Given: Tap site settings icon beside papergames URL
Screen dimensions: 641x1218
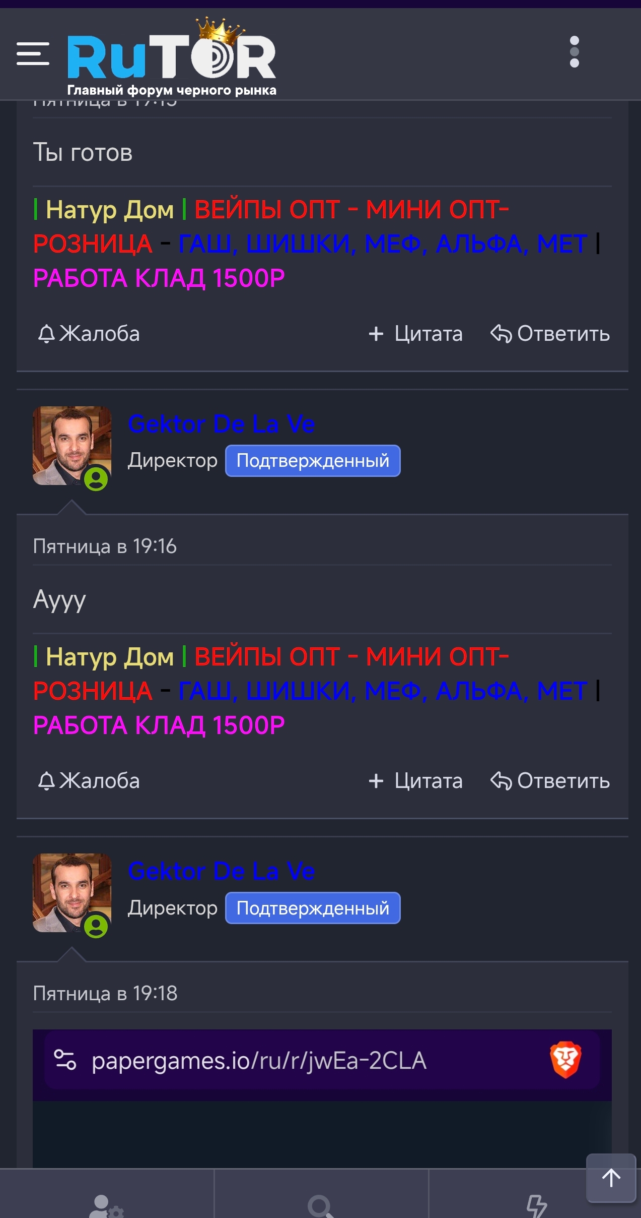Looking at the screenshot, I should click(65, 1060).
